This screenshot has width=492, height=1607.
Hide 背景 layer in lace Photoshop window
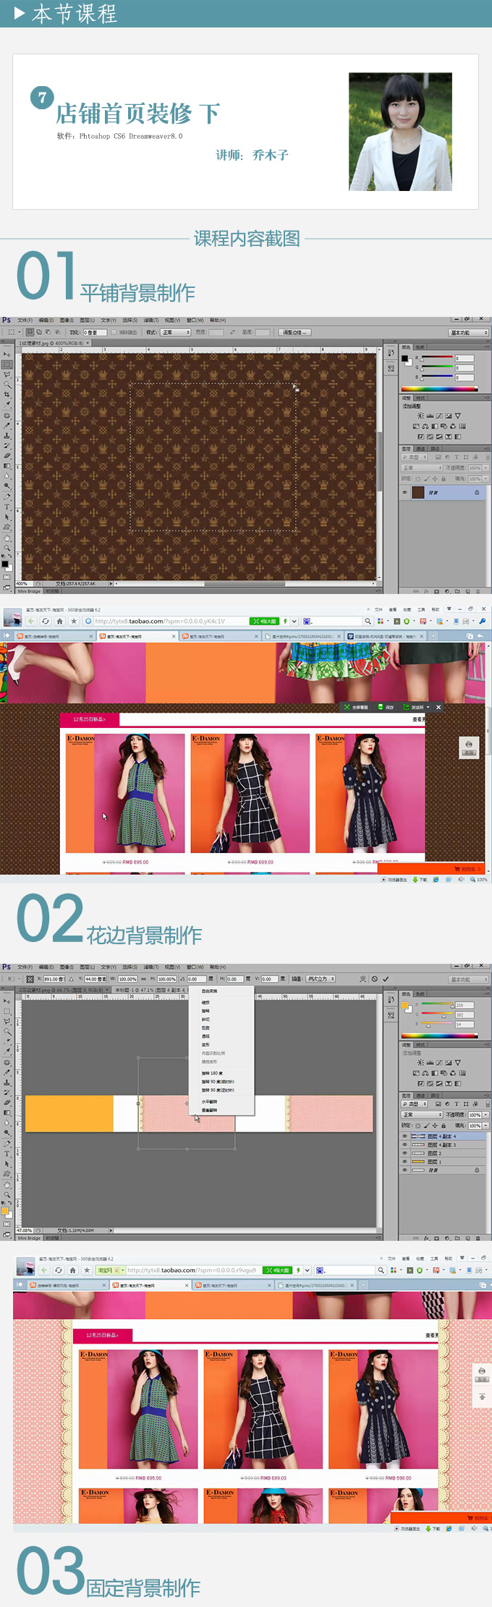pyautogui.click(x=404, y=1170)
